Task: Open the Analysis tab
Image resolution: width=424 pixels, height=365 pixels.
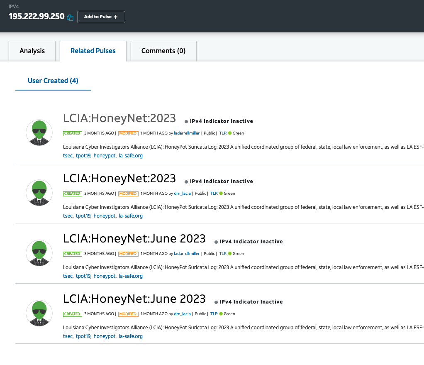Action: tap(32, 51)
